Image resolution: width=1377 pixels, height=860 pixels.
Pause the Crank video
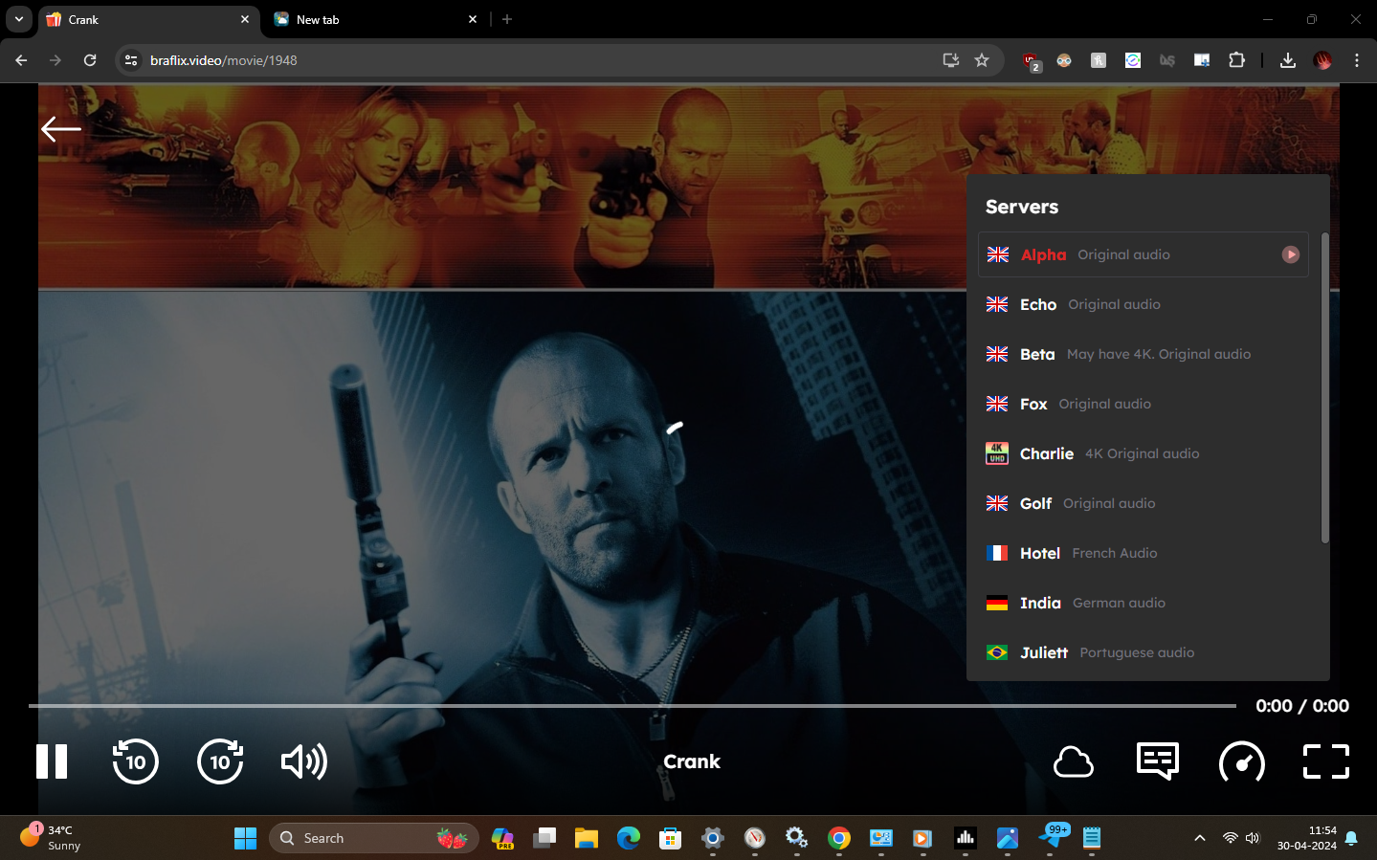[52, 761]
